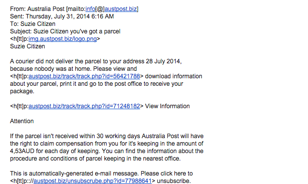Click the '4,53AUD' amount text
308x184 pixels.
[22, 151]
